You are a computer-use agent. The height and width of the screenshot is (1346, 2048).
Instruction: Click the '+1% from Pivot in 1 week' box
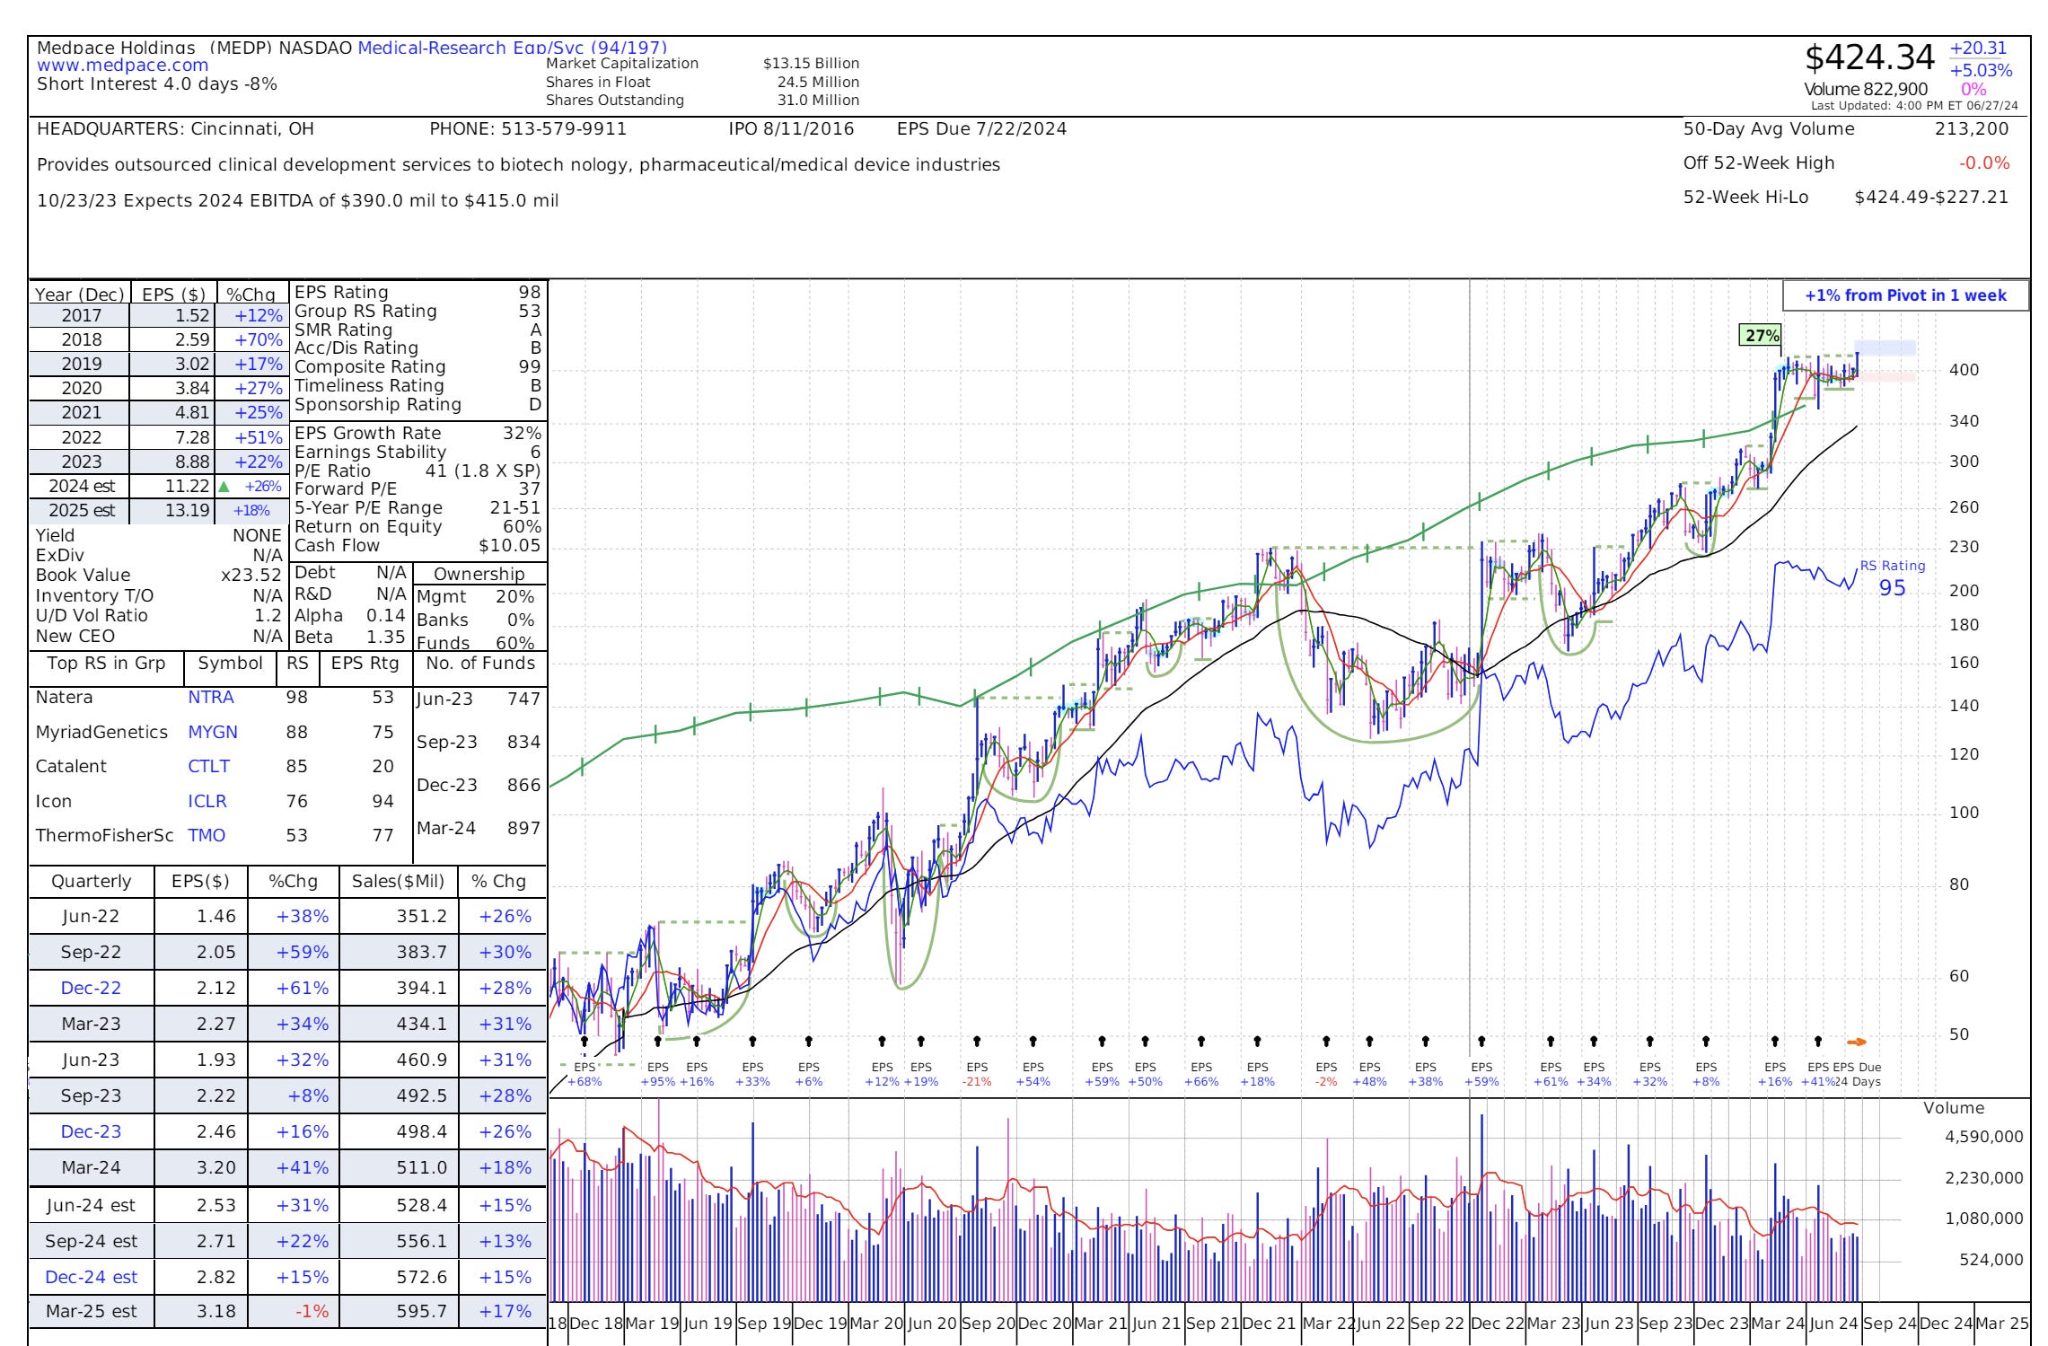pos(1905,295)
